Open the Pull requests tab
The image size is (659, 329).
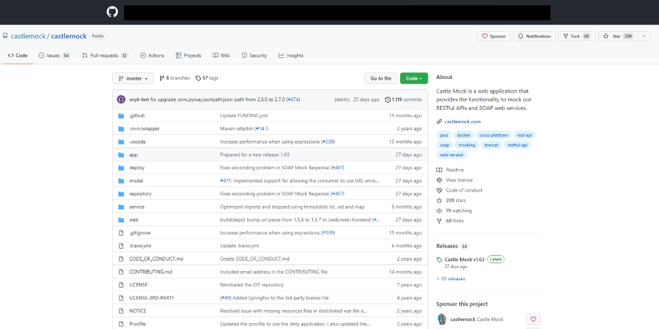coord(105,55)
